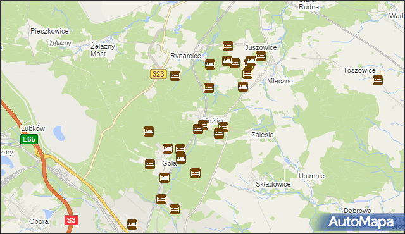Click the S3 expressway sign

click(72, 220)
